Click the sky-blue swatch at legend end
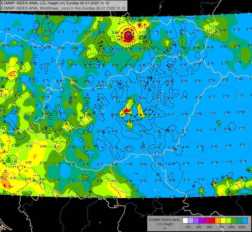 pos(245,221)
